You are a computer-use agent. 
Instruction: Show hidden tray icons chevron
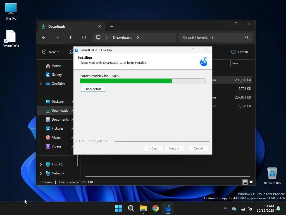(x=225, y=208)
